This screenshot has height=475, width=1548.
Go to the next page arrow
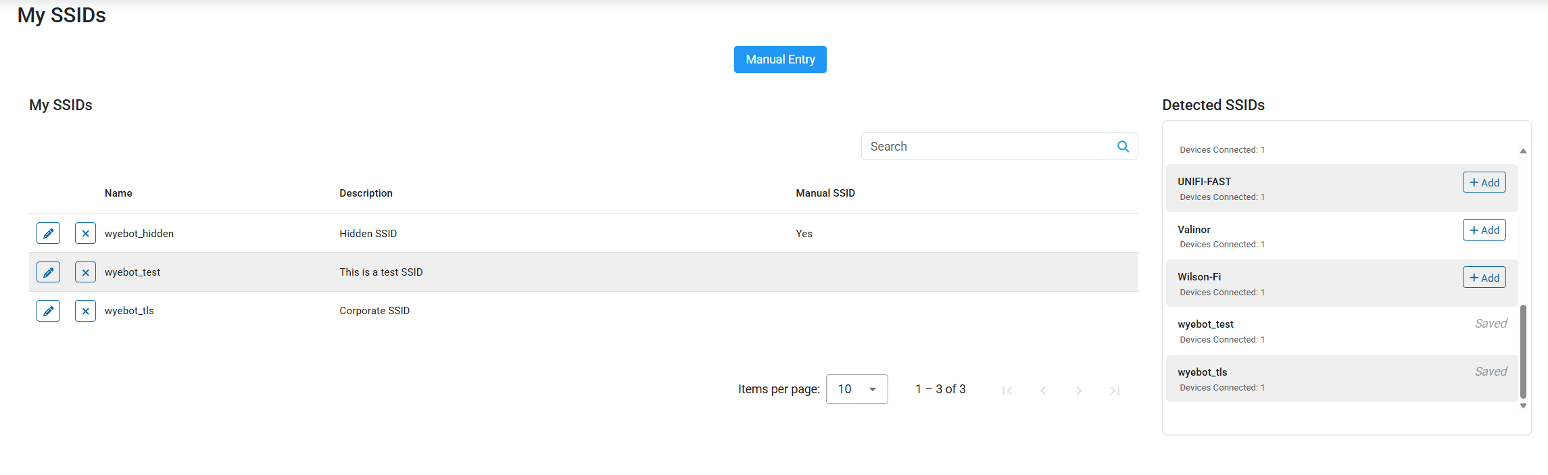click(x=1079, y=390)
